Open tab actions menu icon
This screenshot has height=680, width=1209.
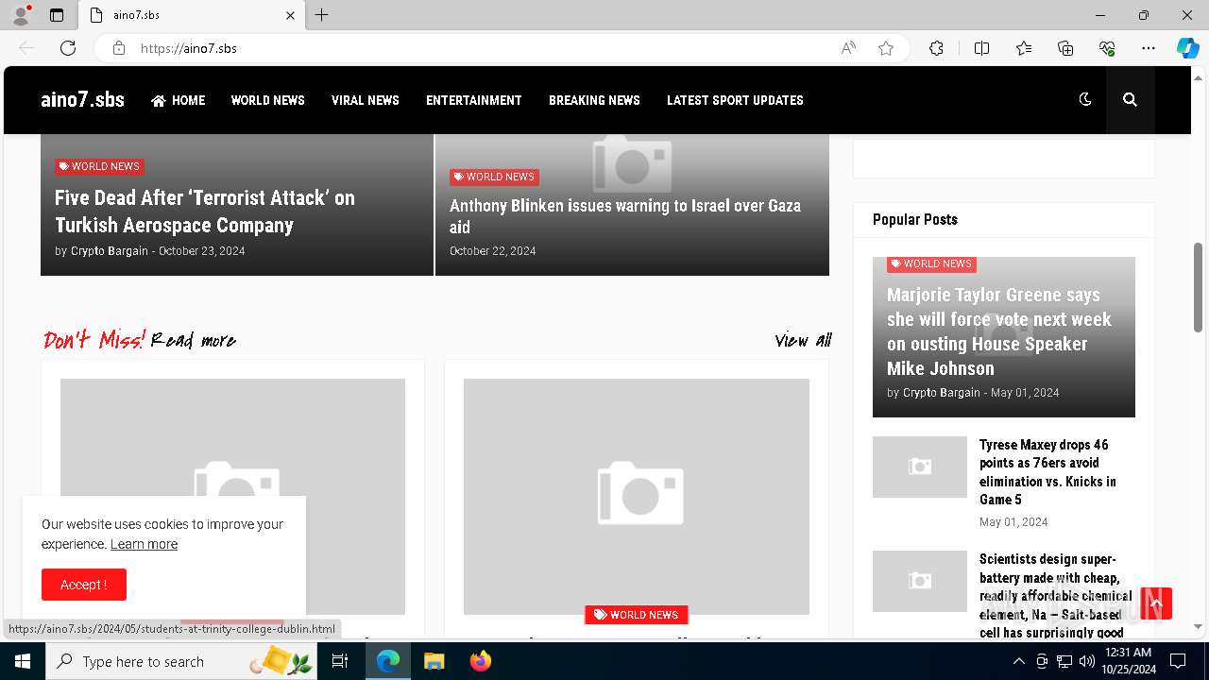pos(57,15)
